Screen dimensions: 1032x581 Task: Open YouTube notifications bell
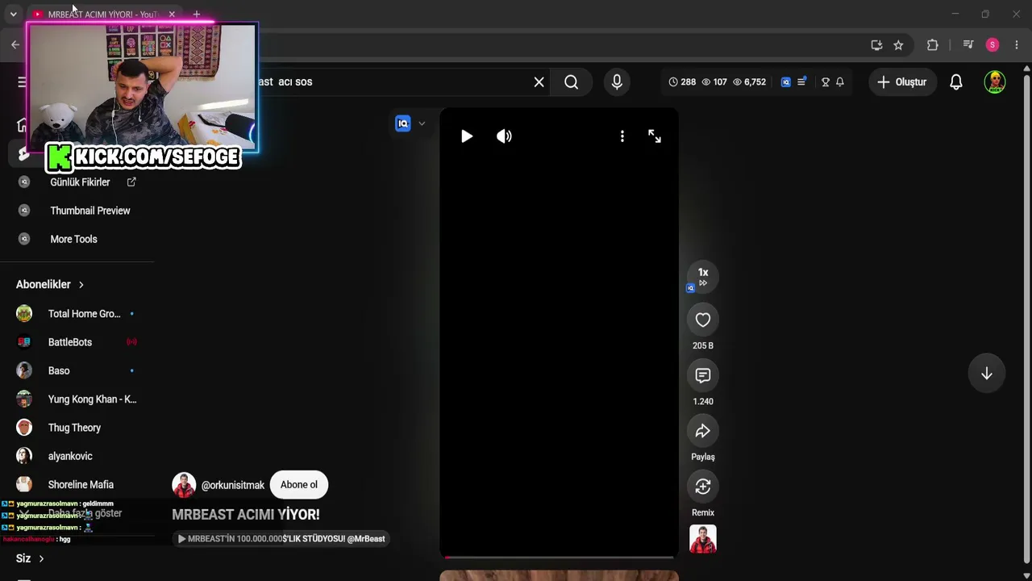tap(956, 82)
